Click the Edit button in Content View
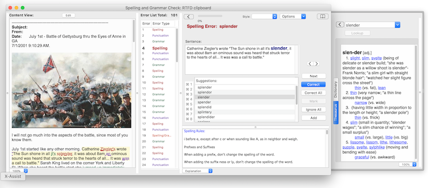The width and height of the screenshot is (428, 188). click(x=68, y=15)
